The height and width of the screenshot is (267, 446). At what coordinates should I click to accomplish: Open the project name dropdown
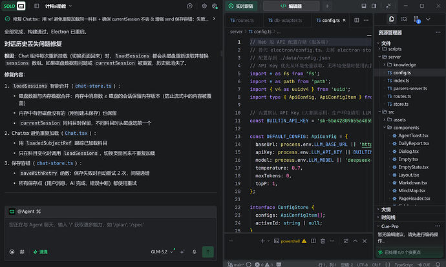point(58,6)
